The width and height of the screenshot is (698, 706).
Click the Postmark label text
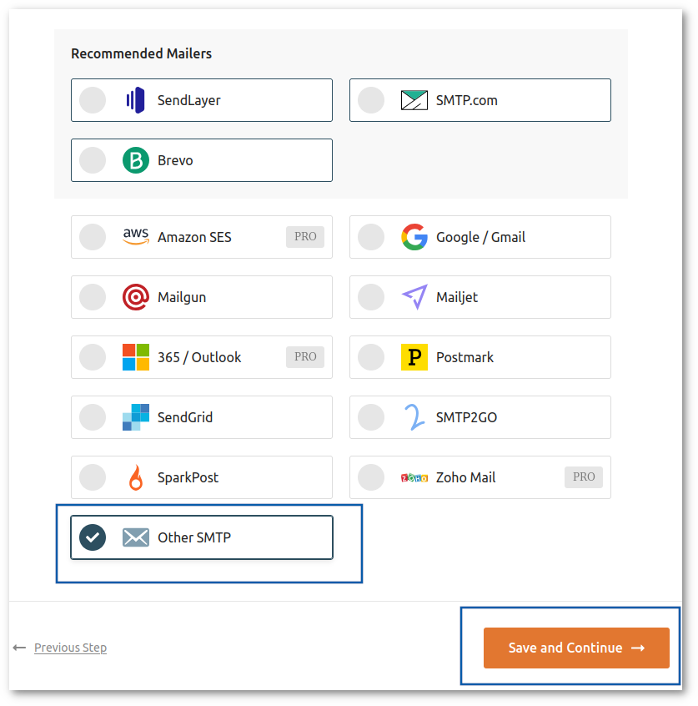pos(464,357)
